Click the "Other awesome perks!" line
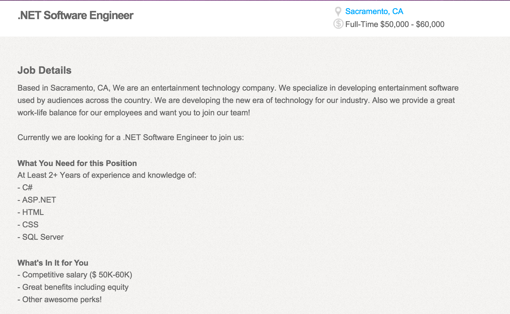This screenshot has width=510, height=314. pyautogui.click(x=62, y=299)
